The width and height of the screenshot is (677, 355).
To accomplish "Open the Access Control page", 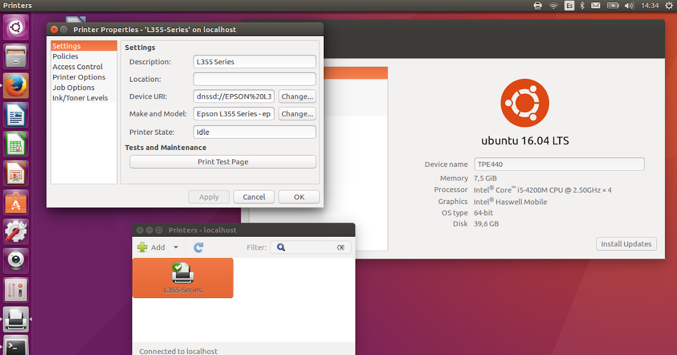I will pyautogui.click(x=84, y=66).
